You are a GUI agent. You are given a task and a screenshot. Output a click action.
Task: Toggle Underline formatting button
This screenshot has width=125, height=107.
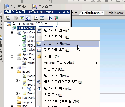tap(85, 1)
